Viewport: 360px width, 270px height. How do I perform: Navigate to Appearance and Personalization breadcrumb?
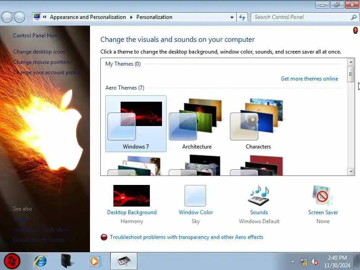(x=88, y=17)
